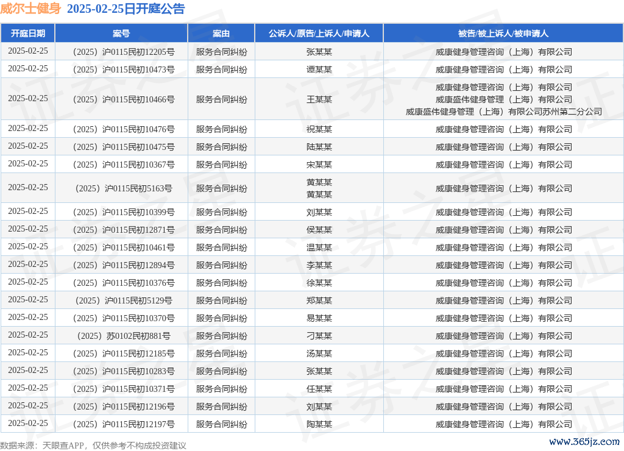The height and width of the screenshot is (451, 624).
Task: Click plaintiff 王某某
Action: [319, 99]
